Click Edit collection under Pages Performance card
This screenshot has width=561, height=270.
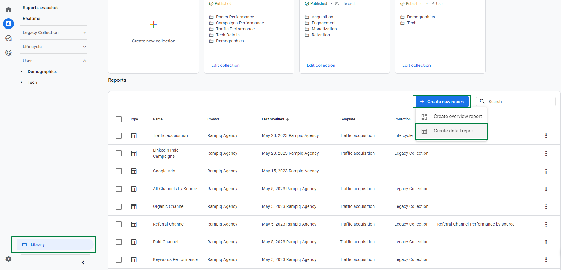pyautogui.click(x=225, y=65)
